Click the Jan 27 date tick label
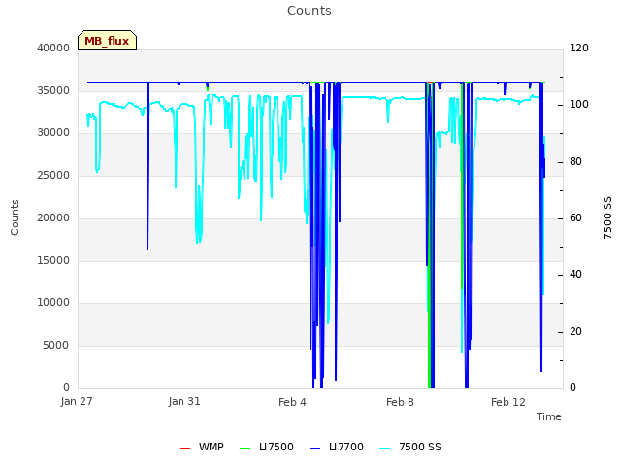The image size is (621, 466). tap(77, 401)
